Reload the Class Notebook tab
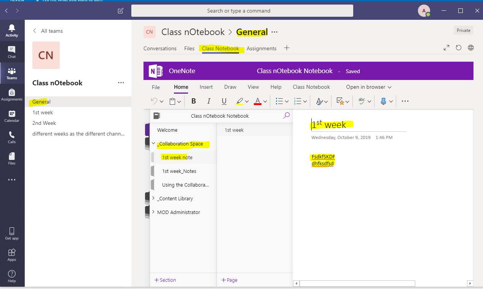The image size is (483, 289). [459, 48]
